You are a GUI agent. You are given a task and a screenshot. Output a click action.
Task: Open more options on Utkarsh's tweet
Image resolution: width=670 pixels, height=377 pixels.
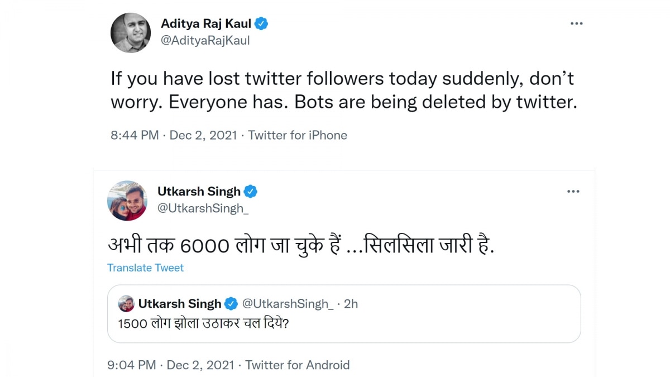(x=573, y=192)
